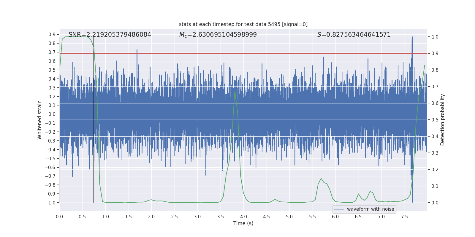This screenshot has height=237, width=475.
Task: Select the Mc chirp mass annotation
Action: point(218,35)
